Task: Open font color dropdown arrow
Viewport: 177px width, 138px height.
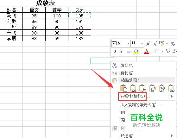Action: coord(152,51)
